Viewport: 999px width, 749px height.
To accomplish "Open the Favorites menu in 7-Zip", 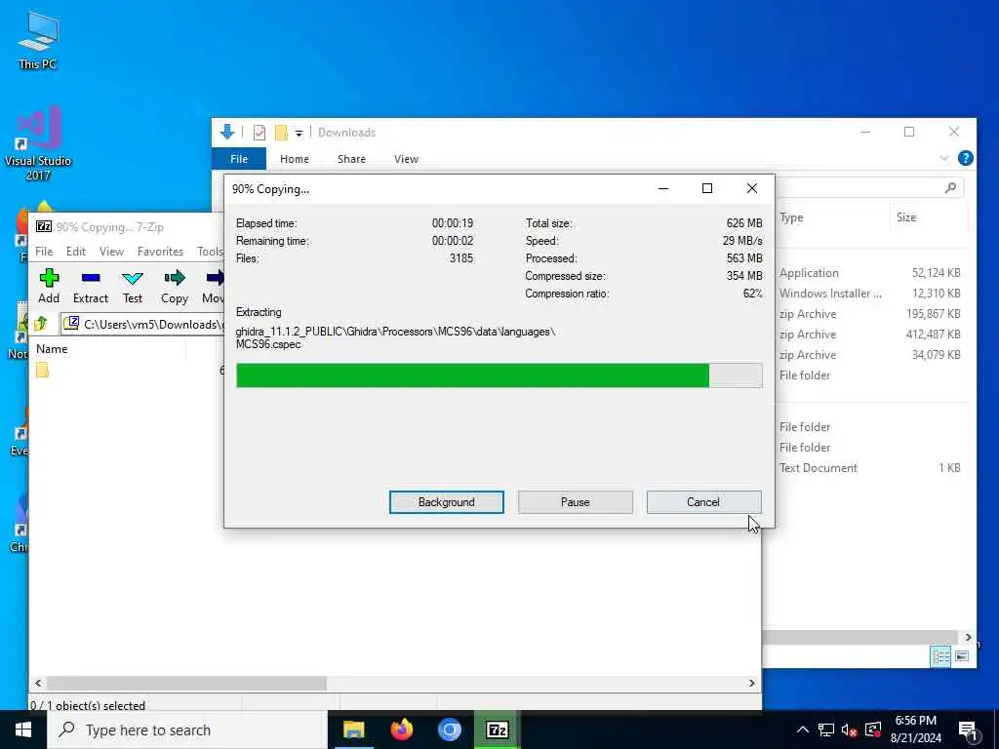I will (160, 251).
